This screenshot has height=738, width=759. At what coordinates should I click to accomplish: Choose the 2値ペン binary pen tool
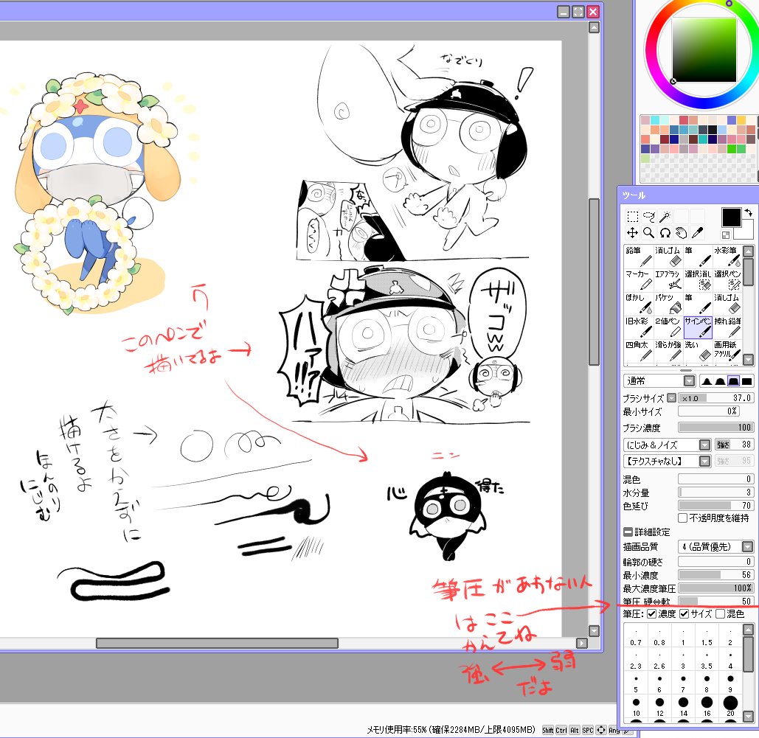pyautogui.click(x=668, y=327)
